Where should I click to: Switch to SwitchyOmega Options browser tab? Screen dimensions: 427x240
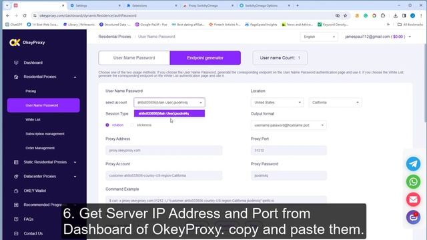click(265, 5)
